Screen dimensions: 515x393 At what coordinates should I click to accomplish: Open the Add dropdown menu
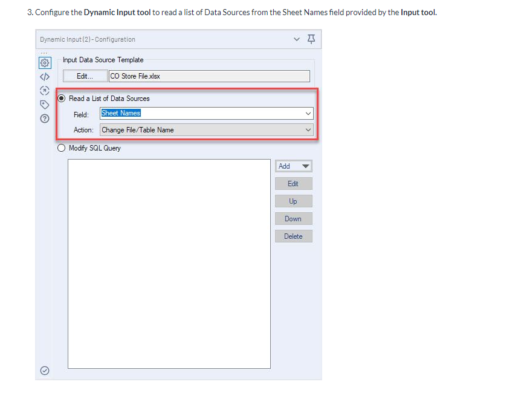(293, 166)
